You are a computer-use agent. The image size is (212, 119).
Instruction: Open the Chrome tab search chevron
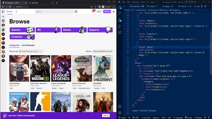coord(99,2)
